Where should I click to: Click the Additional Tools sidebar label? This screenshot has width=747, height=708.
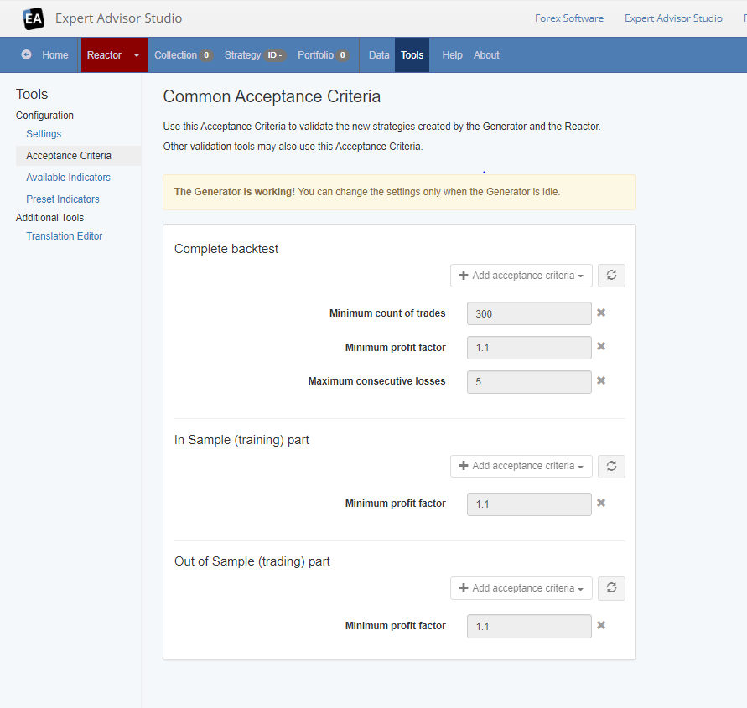[x=49, y=218]
